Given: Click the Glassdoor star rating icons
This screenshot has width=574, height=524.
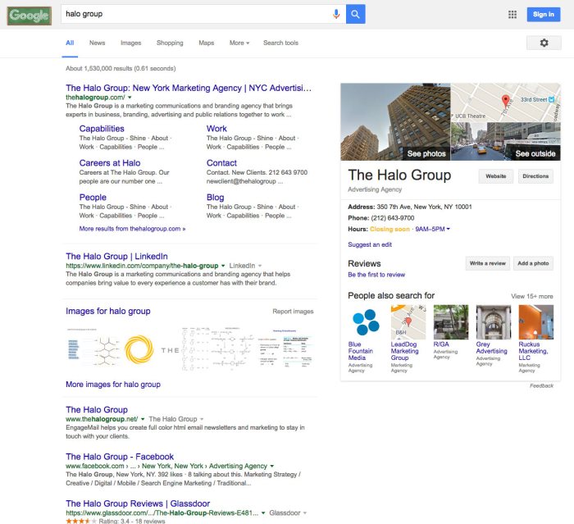Looking at the screenshot, I should 81,521.
